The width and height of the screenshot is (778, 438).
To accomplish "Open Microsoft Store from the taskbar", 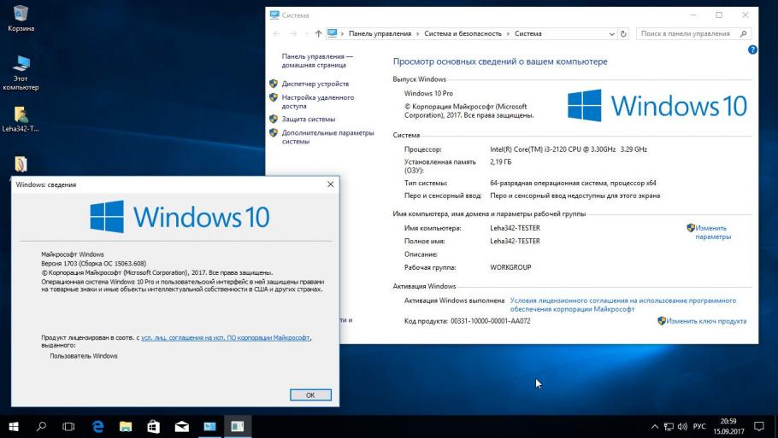I will coord(153,427).
